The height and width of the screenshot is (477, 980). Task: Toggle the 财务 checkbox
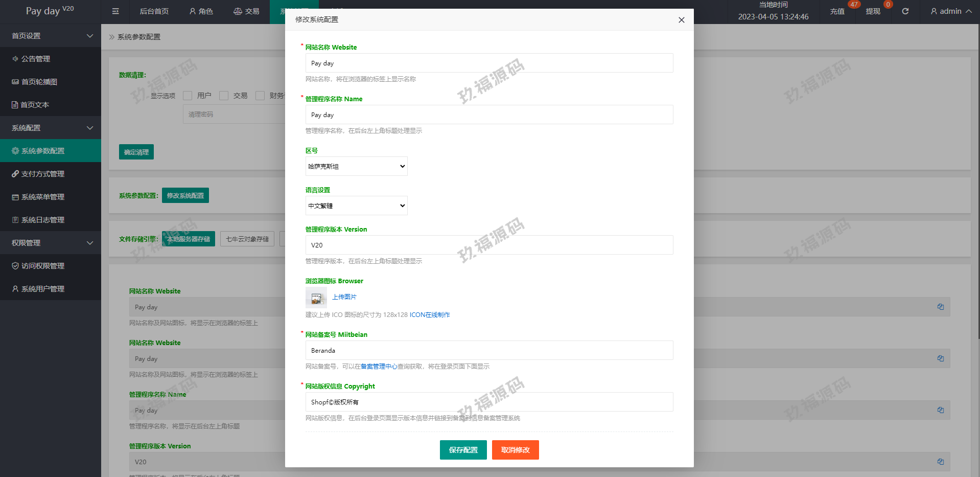(x=260, y=96)
